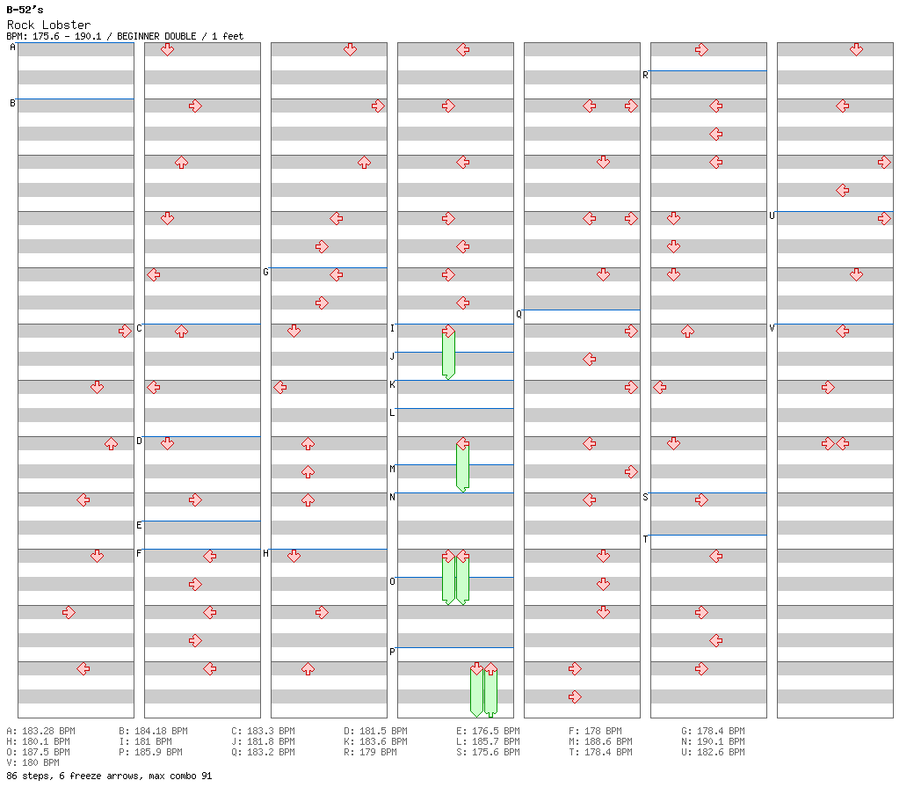Viewport: 914px width, 802px height.
Task: Click chart marker letter G
Action: [x=265, y=273]
